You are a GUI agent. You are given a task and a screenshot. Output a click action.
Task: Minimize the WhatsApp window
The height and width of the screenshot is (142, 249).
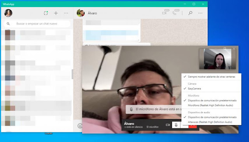tap(185, 4)
